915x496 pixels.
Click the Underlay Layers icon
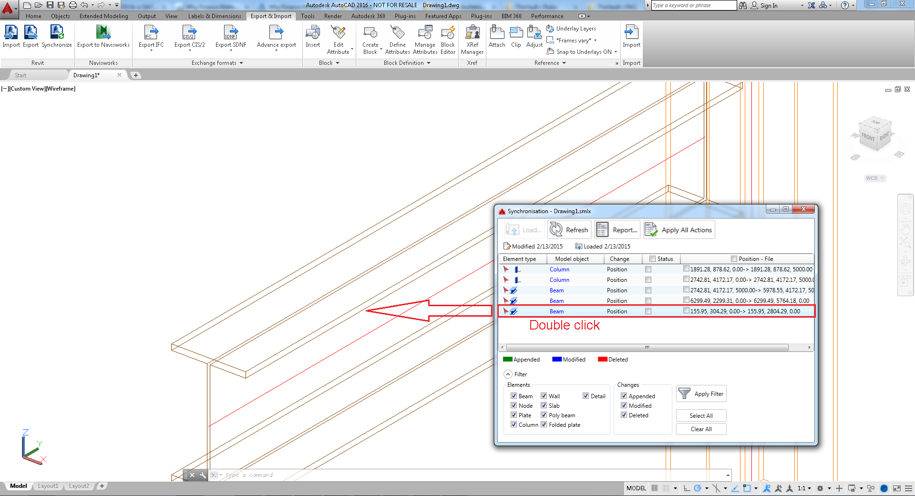click(550, 29)
